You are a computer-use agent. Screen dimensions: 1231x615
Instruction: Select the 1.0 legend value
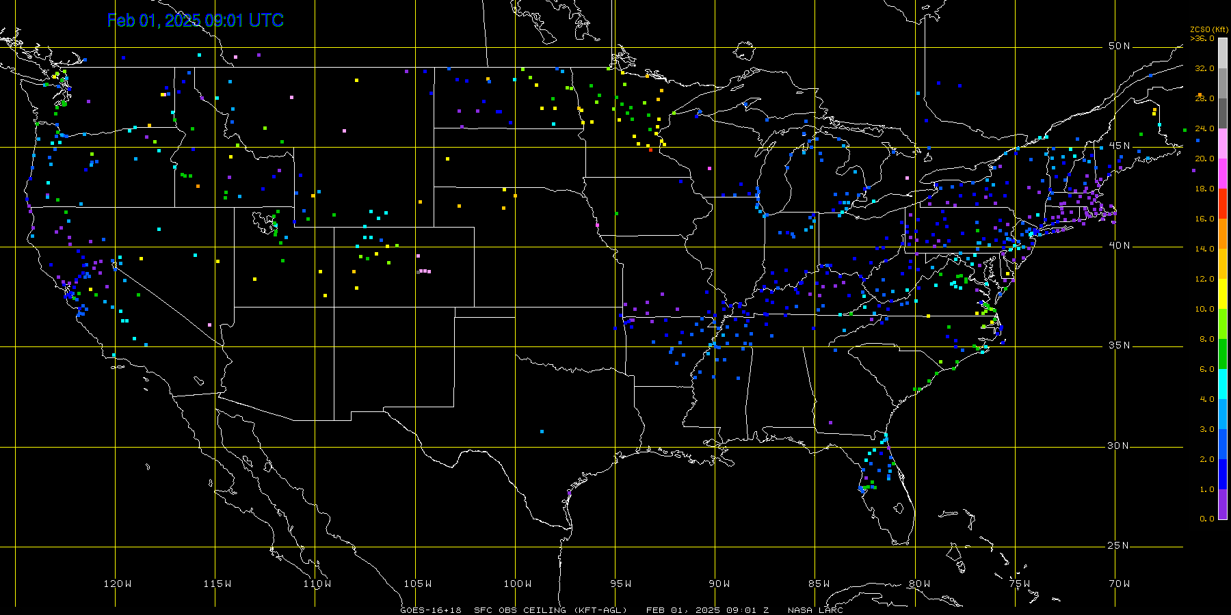(1206, 489)
